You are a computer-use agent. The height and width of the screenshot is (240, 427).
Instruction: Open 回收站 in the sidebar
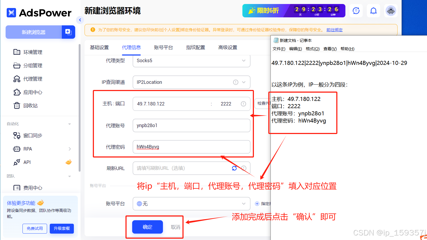pos(26,105)
